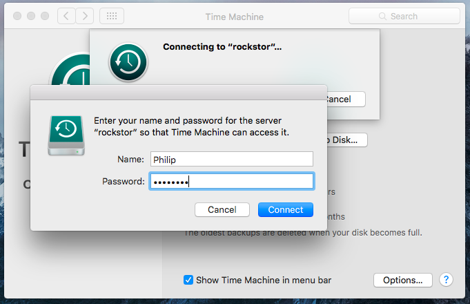This screenshot has width=470, height=304.
Task: Click the minimize window button
Action: [x=31, y=16]
